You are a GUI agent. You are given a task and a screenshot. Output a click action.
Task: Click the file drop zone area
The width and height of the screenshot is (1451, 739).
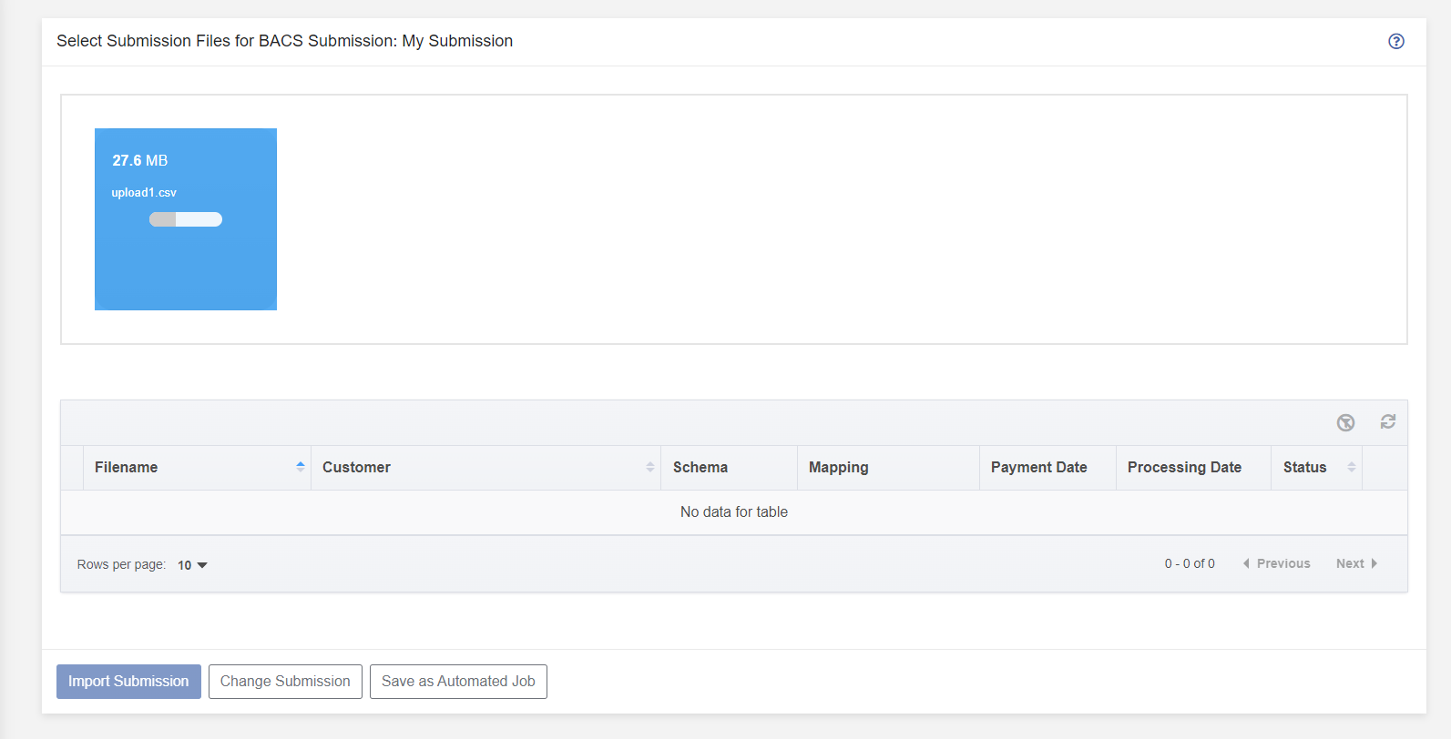coord(734,219)
